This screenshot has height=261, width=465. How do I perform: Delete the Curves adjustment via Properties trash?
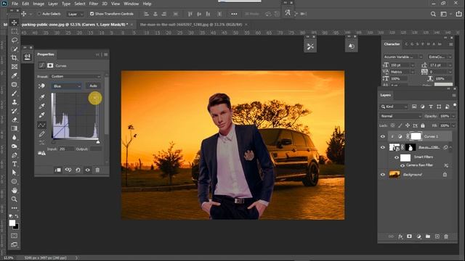tap(97, 170)
